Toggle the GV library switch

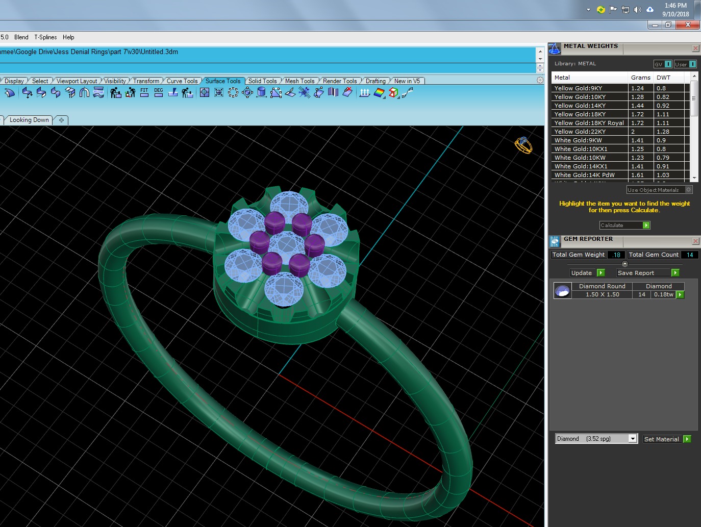(663, 64)
